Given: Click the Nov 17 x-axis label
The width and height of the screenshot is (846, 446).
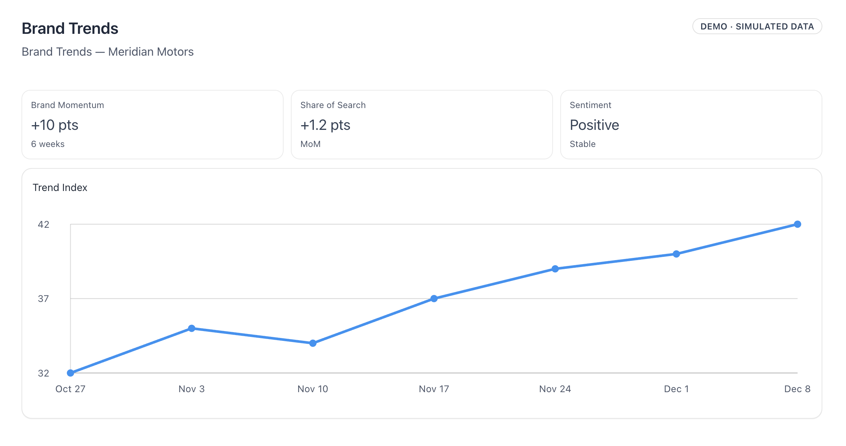Looking at the screenshot, I should click(434, 389).
